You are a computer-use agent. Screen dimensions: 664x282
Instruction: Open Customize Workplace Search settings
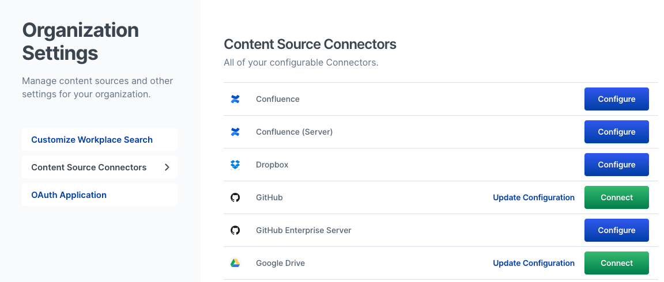click(x=92, y=140)
